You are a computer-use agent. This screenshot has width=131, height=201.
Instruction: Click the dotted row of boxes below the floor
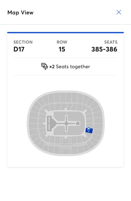pyautogui.click(x=66, y=144)
